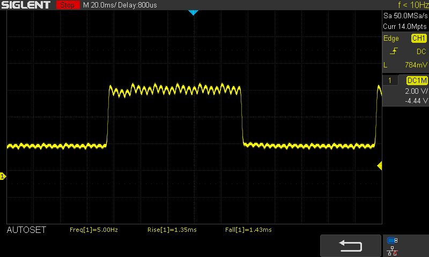Click the Curr 14.0Mpts memory depth
This screenshot has width=429, height=257.
(405, 26)
